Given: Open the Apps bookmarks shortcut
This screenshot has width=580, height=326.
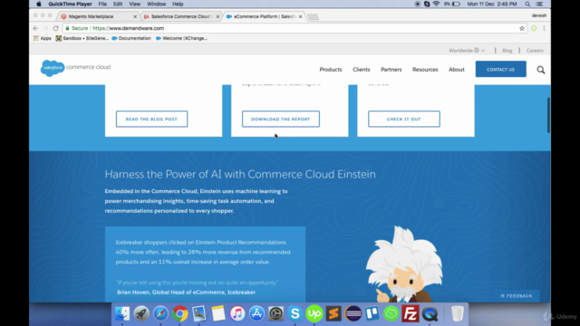Looking at the screenshot, I should [43, 38].
